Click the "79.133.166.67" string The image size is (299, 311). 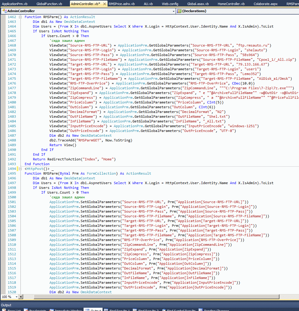tap(251, 64)
